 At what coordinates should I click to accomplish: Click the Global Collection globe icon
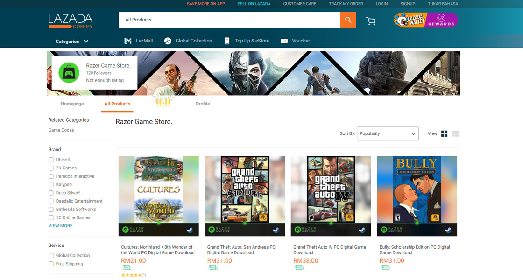click(x=168, y=41)
